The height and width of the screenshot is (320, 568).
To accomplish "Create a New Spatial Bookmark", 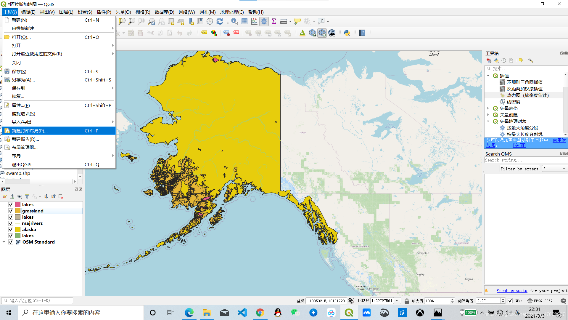I will [191, 21].
